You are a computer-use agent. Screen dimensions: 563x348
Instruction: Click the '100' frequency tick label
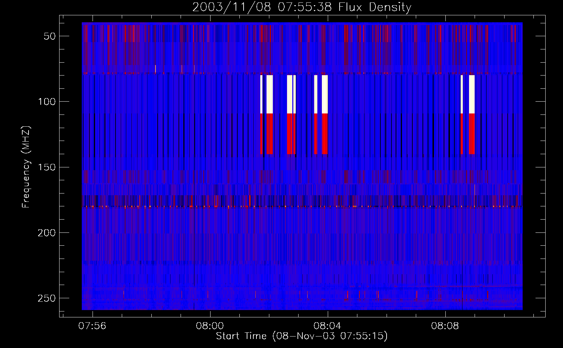click(x=47, y=102)
